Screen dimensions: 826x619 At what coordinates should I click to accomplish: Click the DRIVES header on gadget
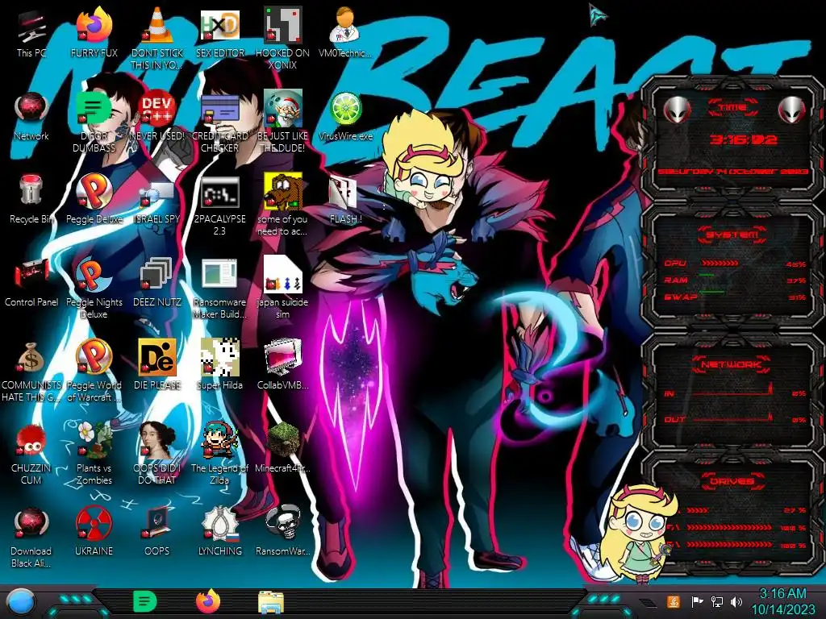[732, 481]
